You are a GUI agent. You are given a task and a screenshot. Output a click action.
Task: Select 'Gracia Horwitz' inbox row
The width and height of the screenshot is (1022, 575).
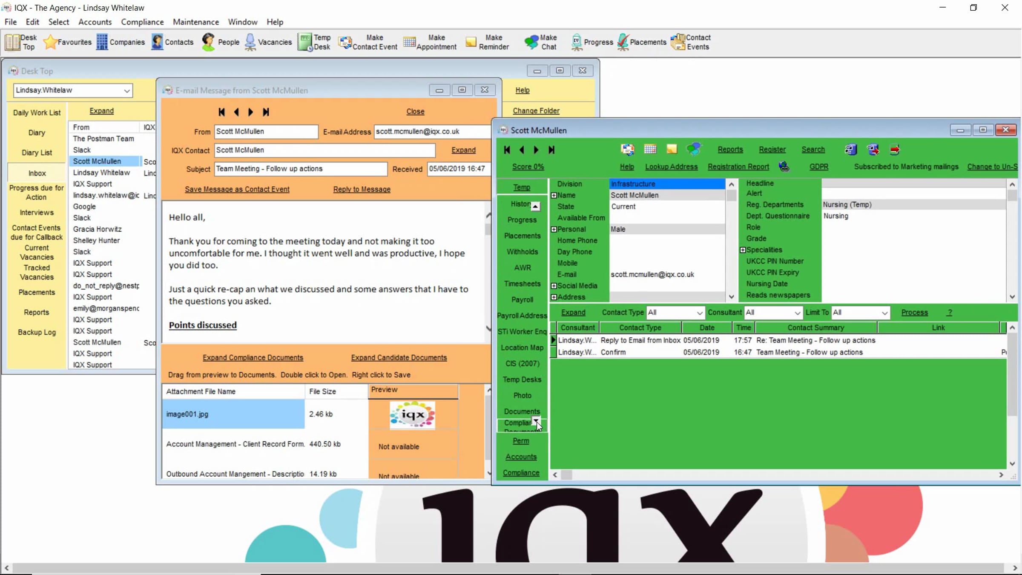pos(105,229)
